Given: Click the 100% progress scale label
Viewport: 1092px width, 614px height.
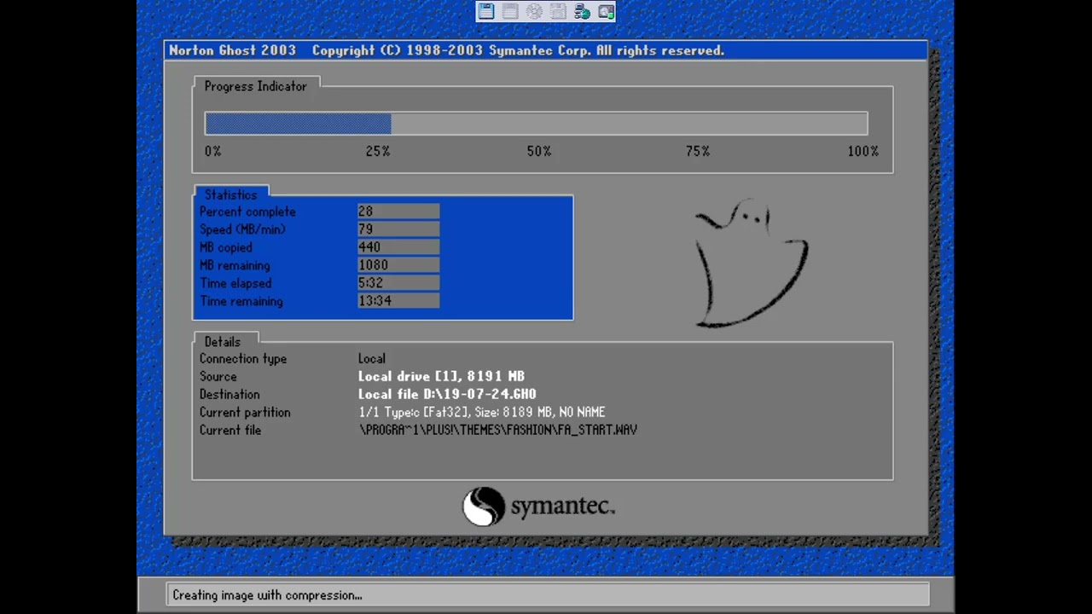Looking at the screenshot, I should 863,151.
